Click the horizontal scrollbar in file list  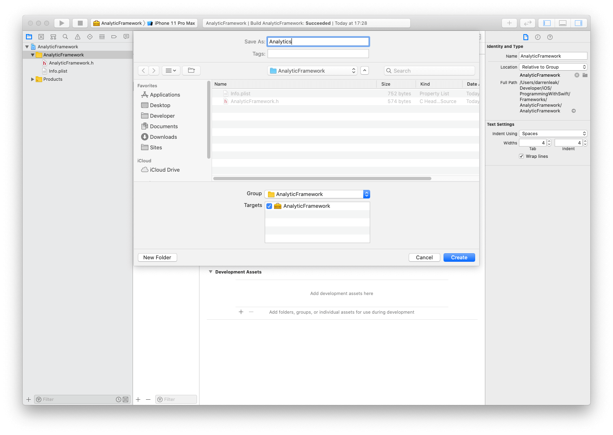(x=322, y=179)
